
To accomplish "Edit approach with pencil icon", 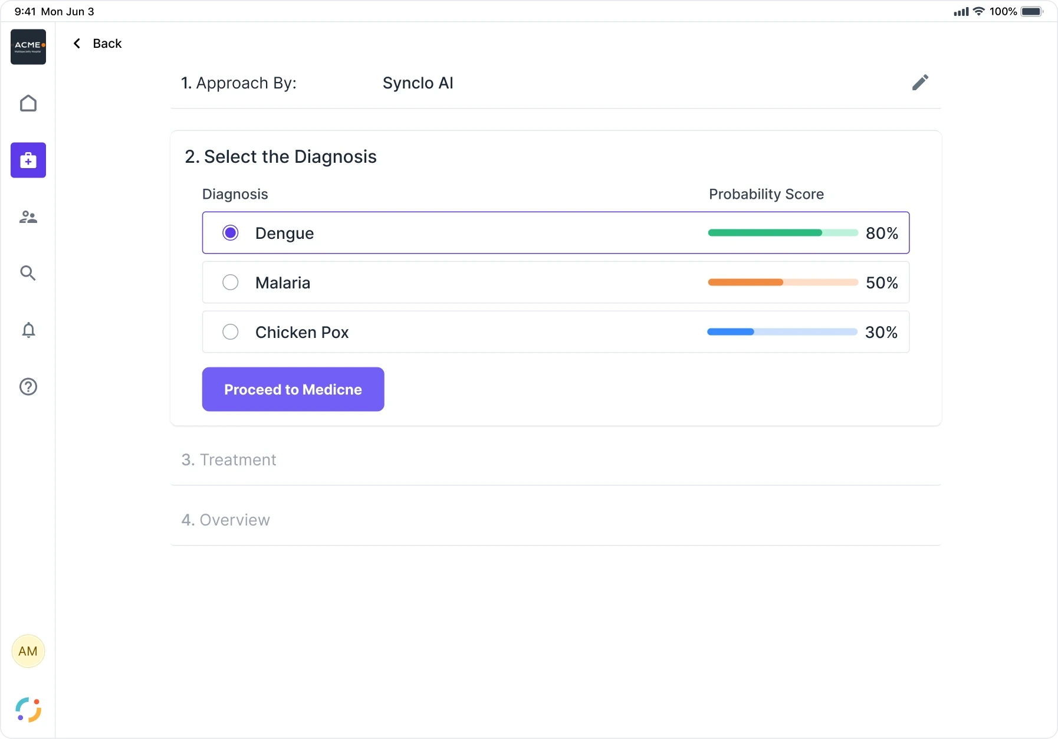I will (x=920, y=83).
